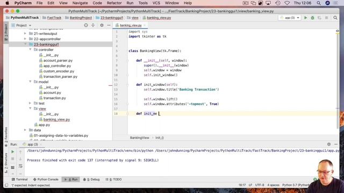Click the locate/scroll-from-source target icon
This screenshot has width=344, height=193.
pos(86,25)
